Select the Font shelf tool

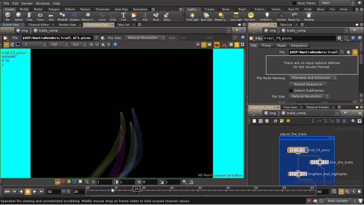point(123,17)
